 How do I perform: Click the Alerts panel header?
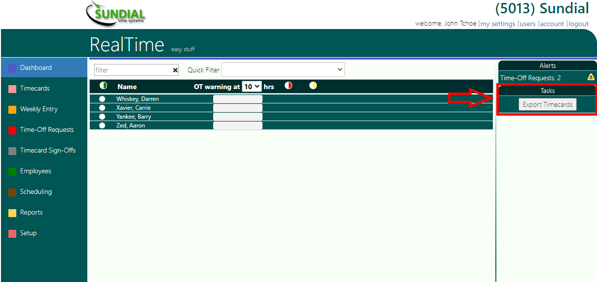(548, 65)
